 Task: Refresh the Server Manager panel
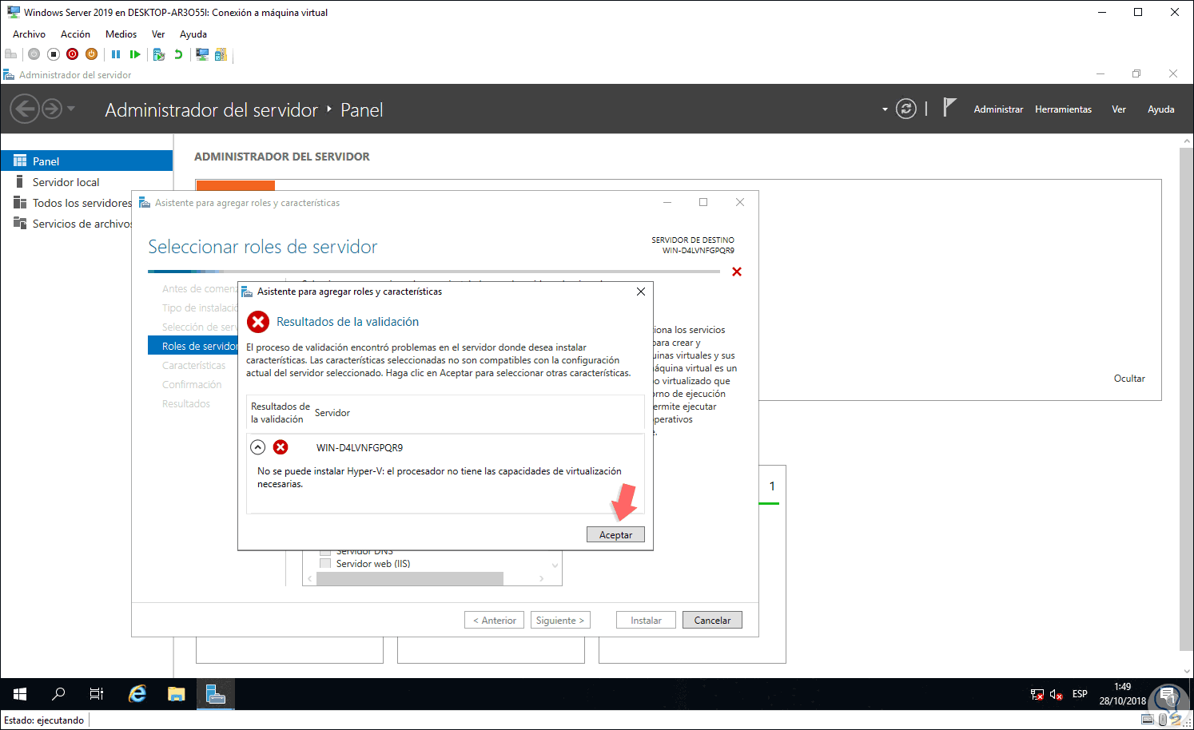coord(905,109)
